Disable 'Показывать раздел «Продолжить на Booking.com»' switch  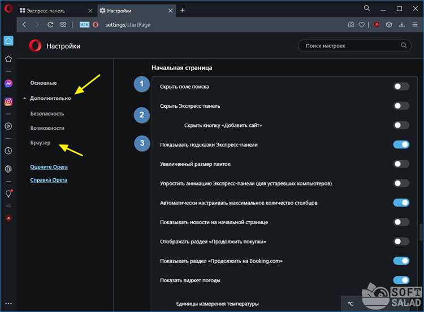(x=401, y=261)
